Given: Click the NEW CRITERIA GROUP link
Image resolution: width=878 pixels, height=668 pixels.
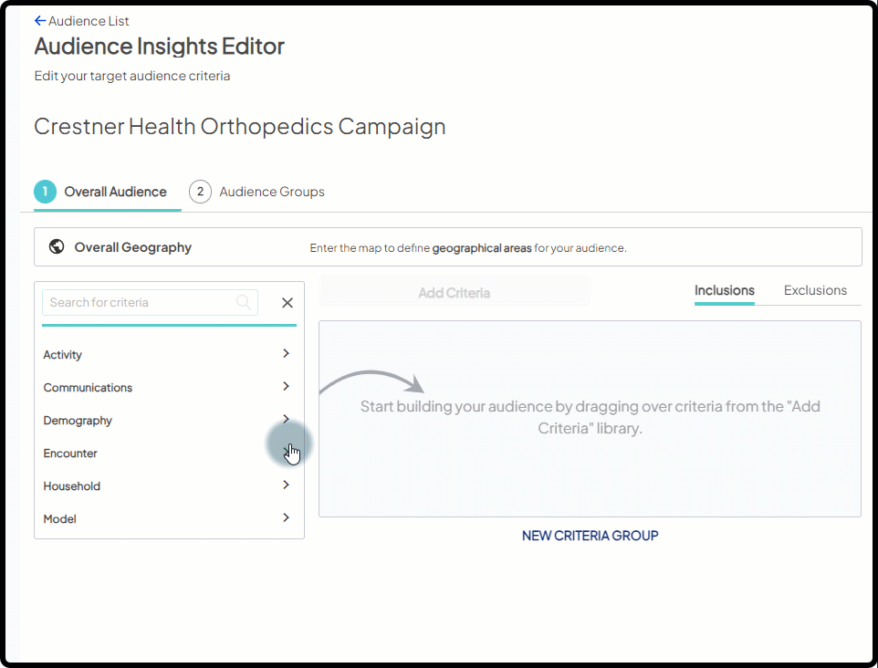Looking at the screenshot, I should pyautogui.click(x=590, y=536).
